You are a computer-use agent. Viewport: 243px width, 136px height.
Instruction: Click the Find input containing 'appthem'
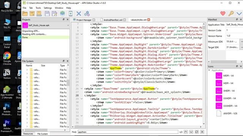(x=128, y=132)
